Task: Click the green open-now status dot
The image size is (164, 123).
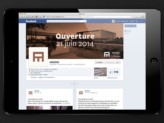Action: 30,75
